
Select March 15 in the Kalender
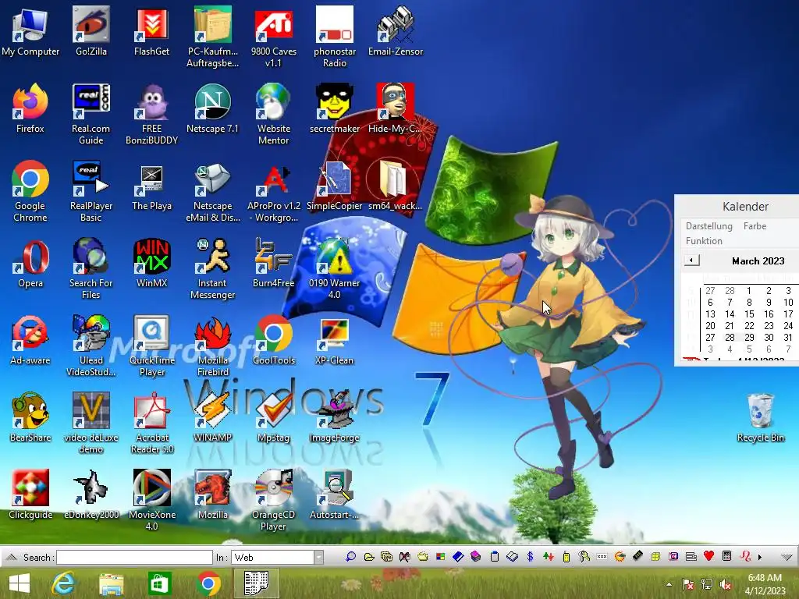[748, 314]
